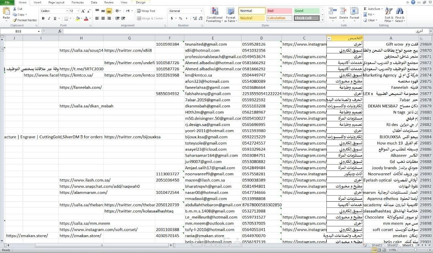Viewport: 433px width, 253px height.
Task: Apply the Check Cell style
Action: point(307,18)
